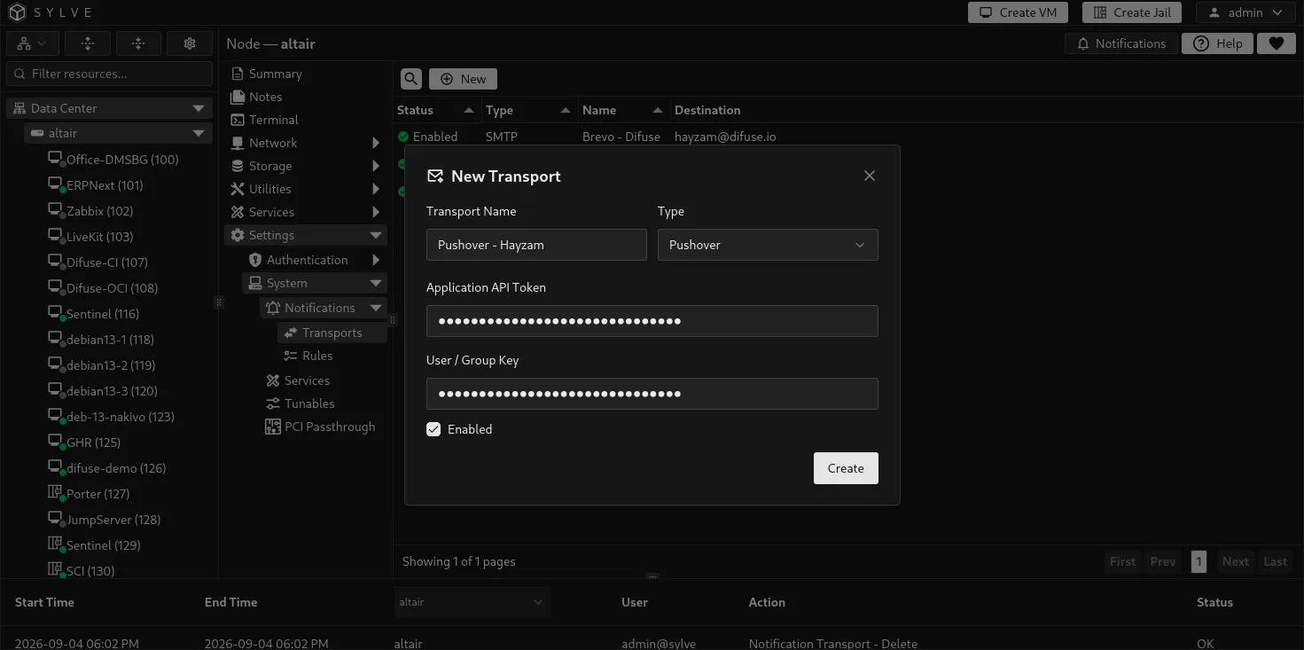Collapse the altair node arrow
1304x650 pixels.
coord(199,133)
